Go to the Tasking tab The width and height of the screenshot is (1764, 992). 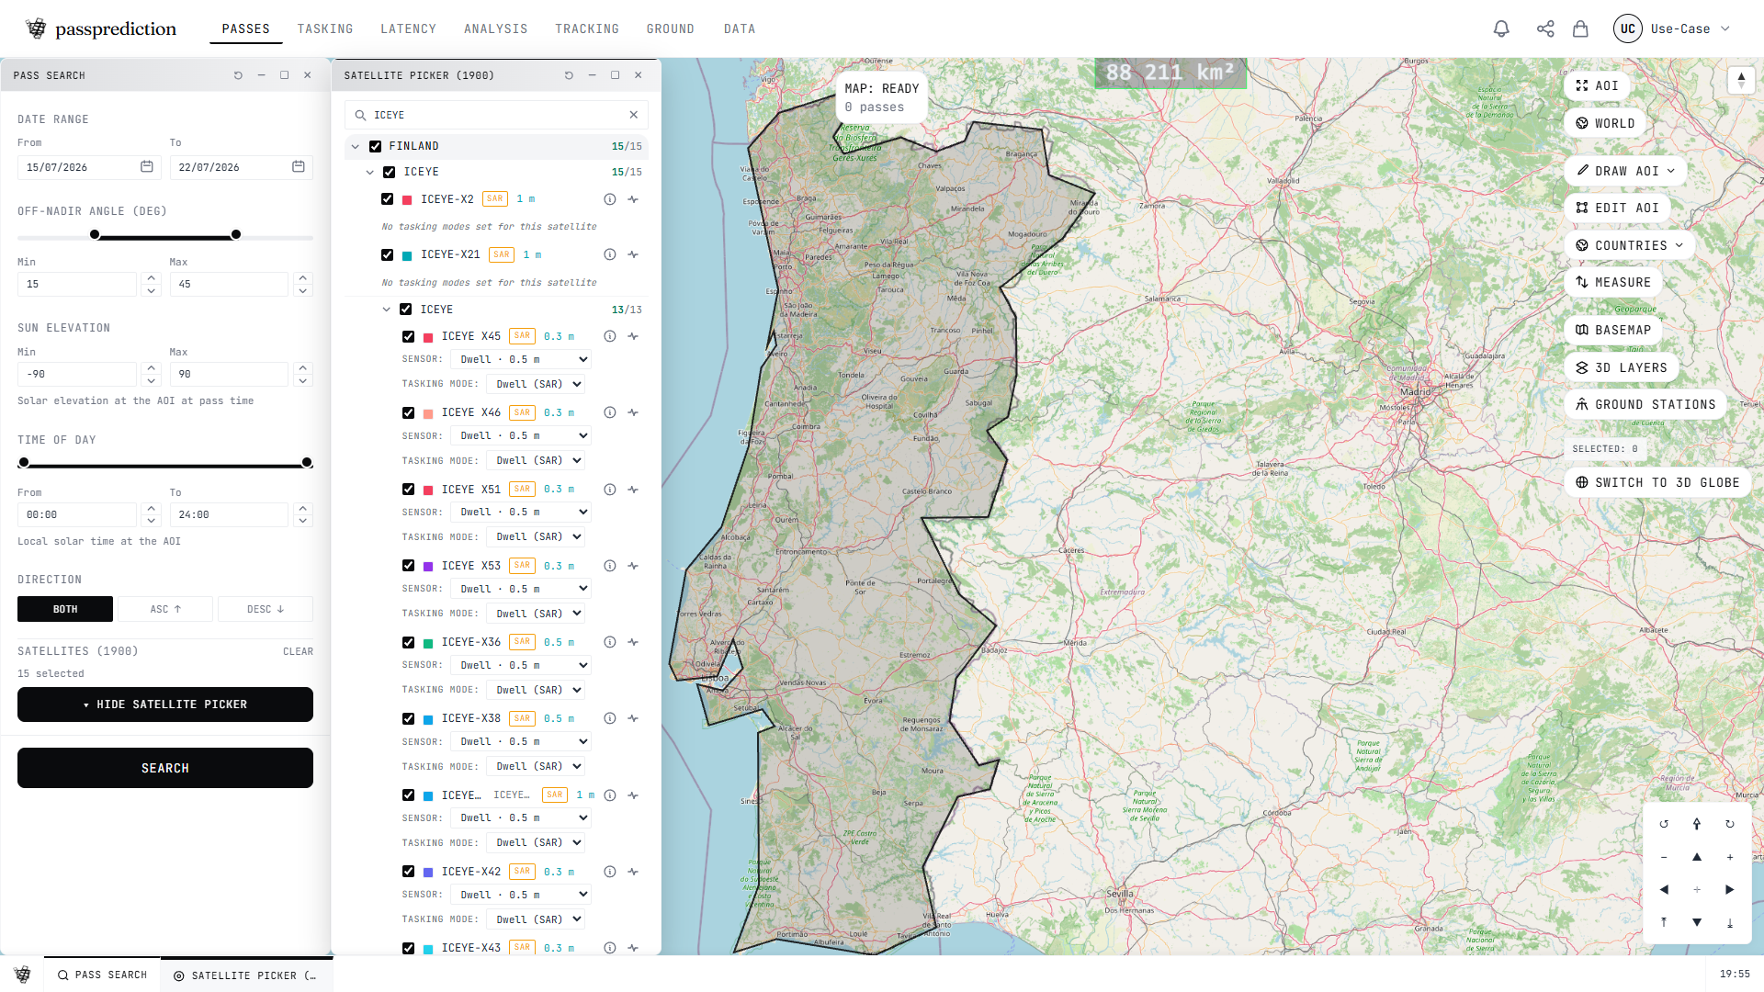click(325, 28)
